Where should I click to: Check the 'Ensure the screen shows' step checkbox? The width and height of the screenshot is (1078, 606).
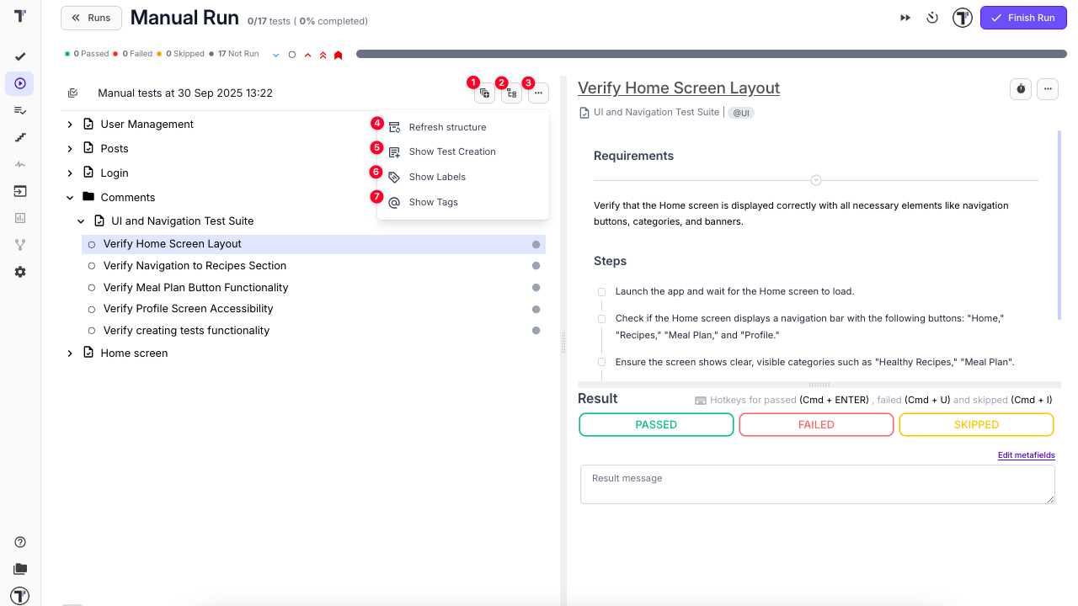point(602,362)
